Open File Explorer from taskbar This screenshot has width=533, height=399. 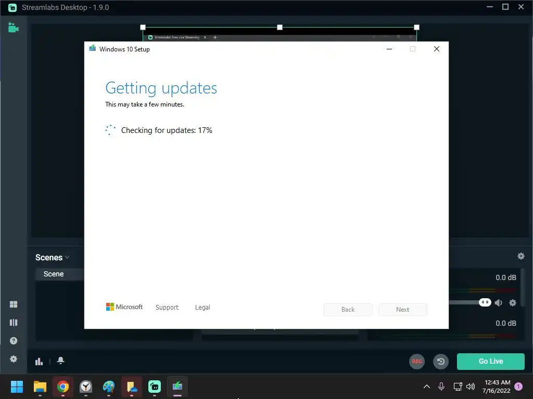click(x=40, y=387)
